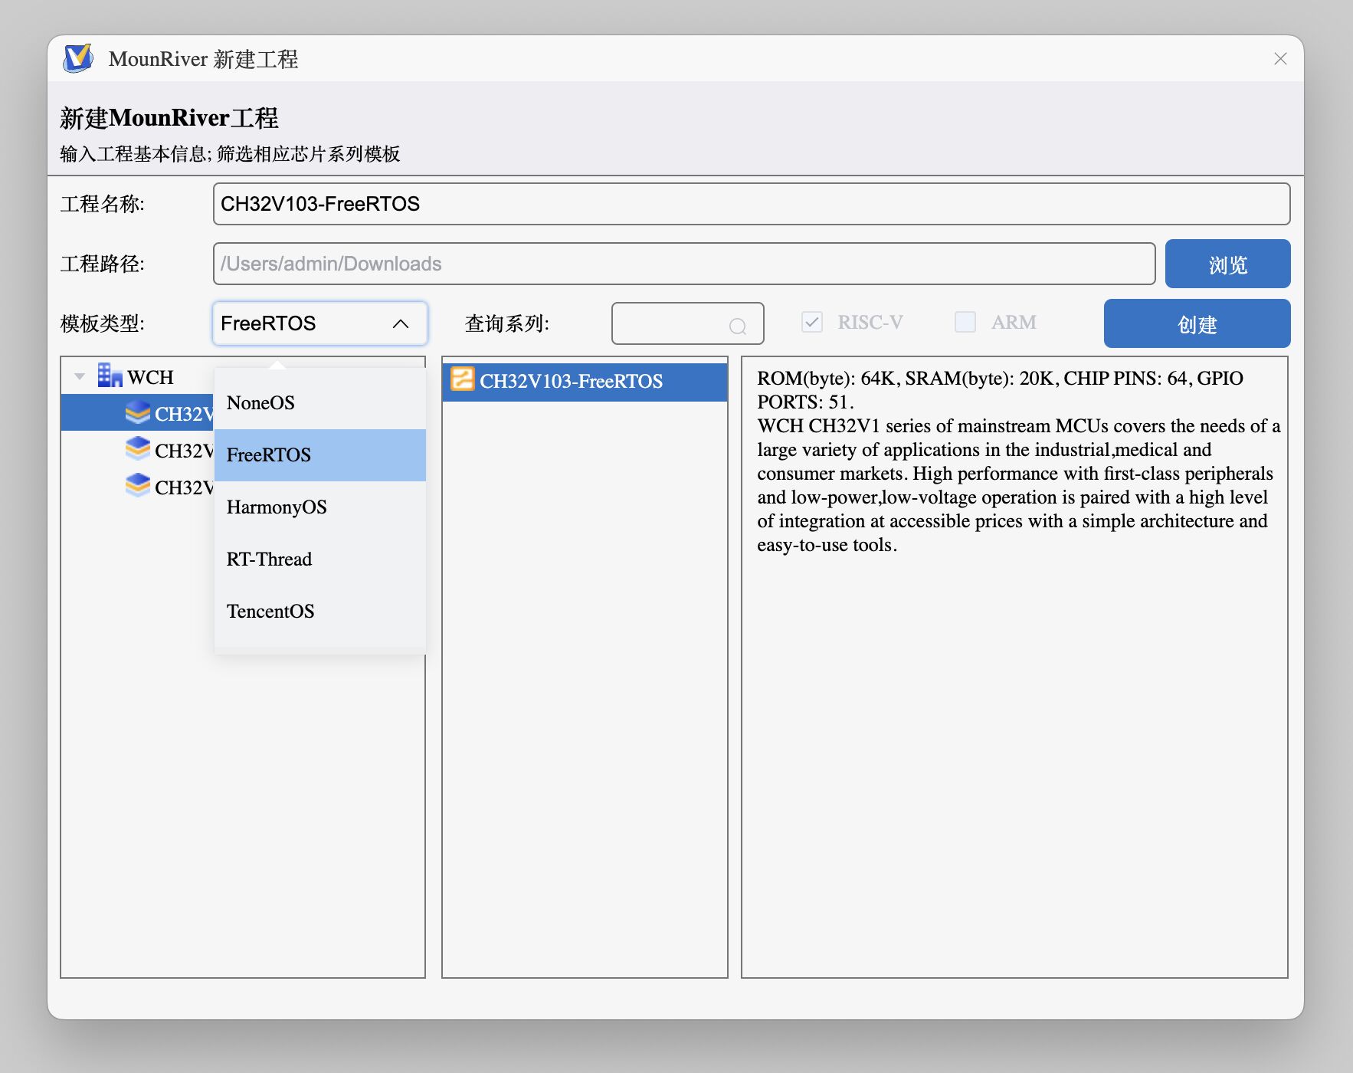Click the WCH vendor building icon
This screenshot has width=1353, height=1073.
110,376
